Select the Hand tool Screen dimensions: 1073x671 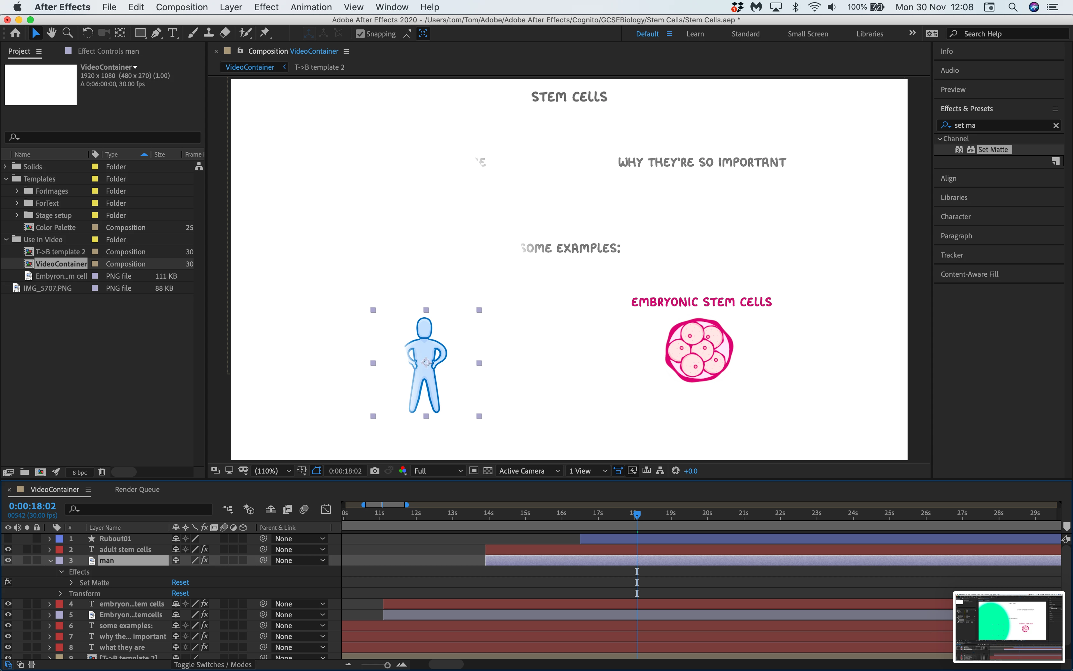click(51, 33)
